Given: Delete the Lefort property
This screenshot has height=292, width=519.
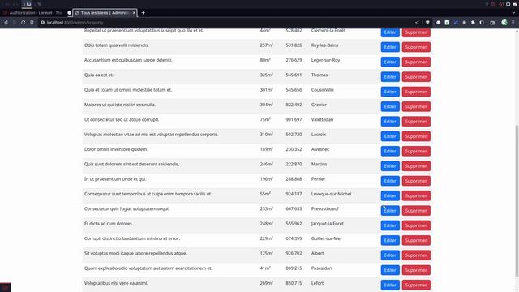Looking at the screenshot, I should tap(416, 285).
